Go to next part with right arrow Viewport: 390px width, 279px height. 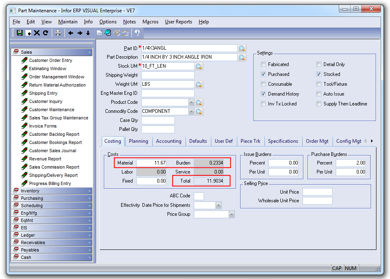pos(80,33)
